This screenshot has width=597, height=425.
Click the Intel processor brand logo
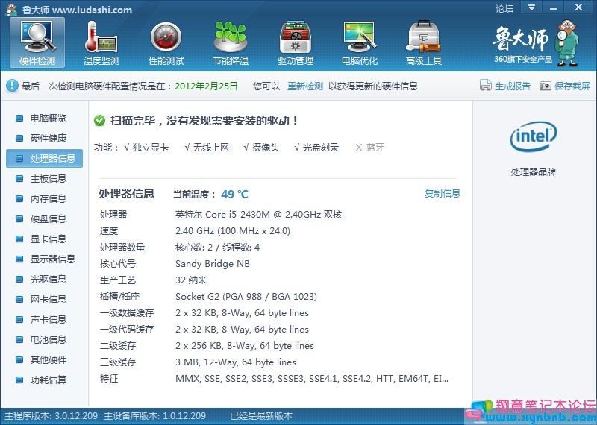pyautogui.click(x=533, y=136)
